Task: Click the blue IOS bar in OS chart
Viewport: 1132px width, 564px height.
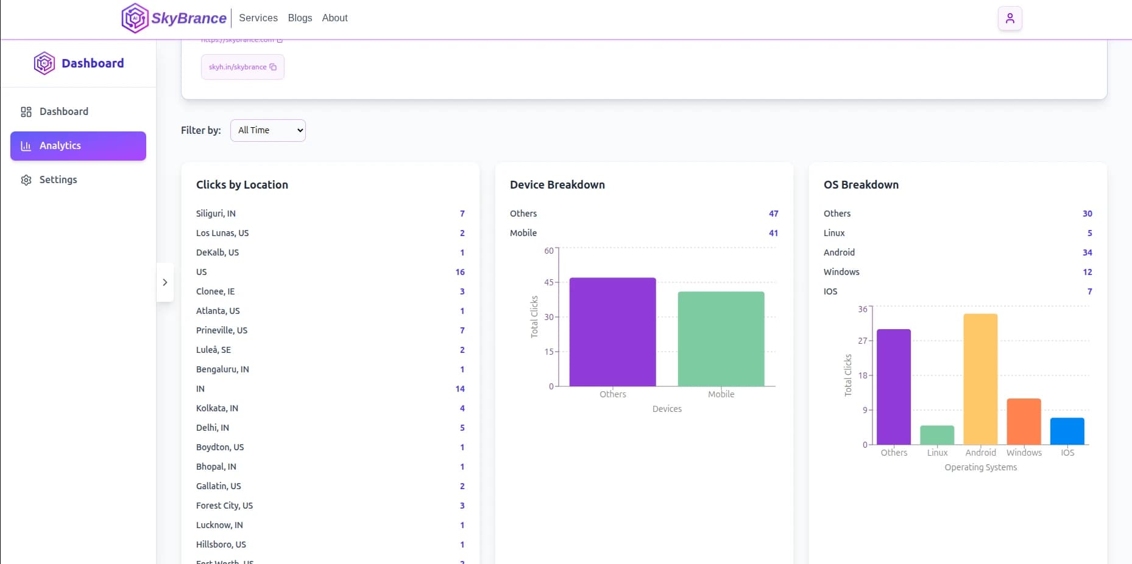Action: pyautogui.click(x=1067, y=431)
